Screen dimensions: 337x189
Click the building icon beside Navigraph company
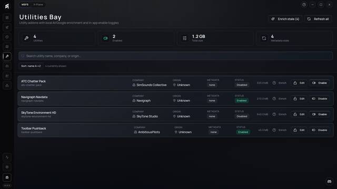(134, 100)
